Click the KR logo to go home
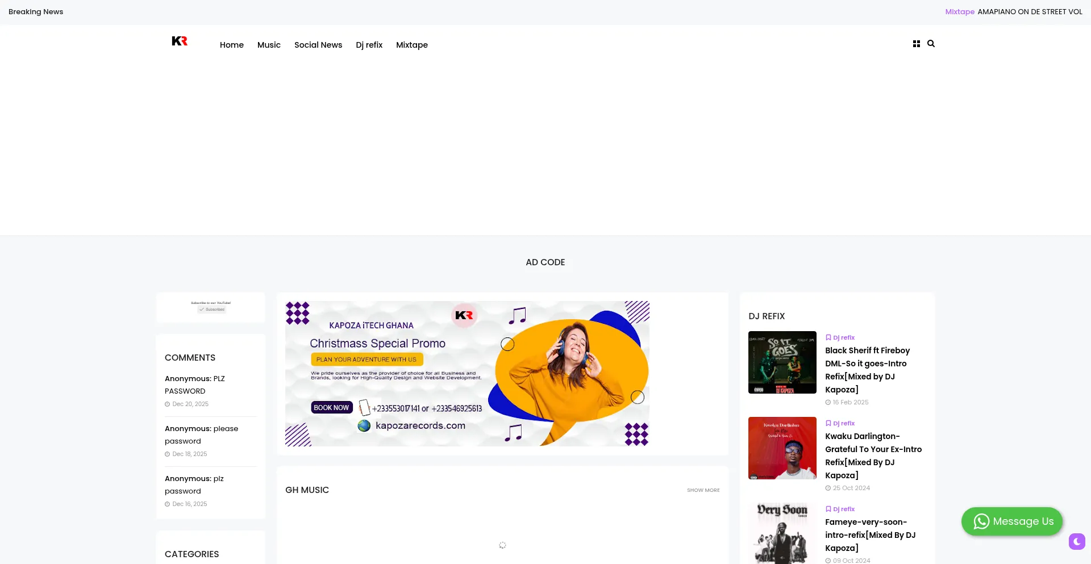The height and width of the screenshot is (564, 1091). coord(179,40)
